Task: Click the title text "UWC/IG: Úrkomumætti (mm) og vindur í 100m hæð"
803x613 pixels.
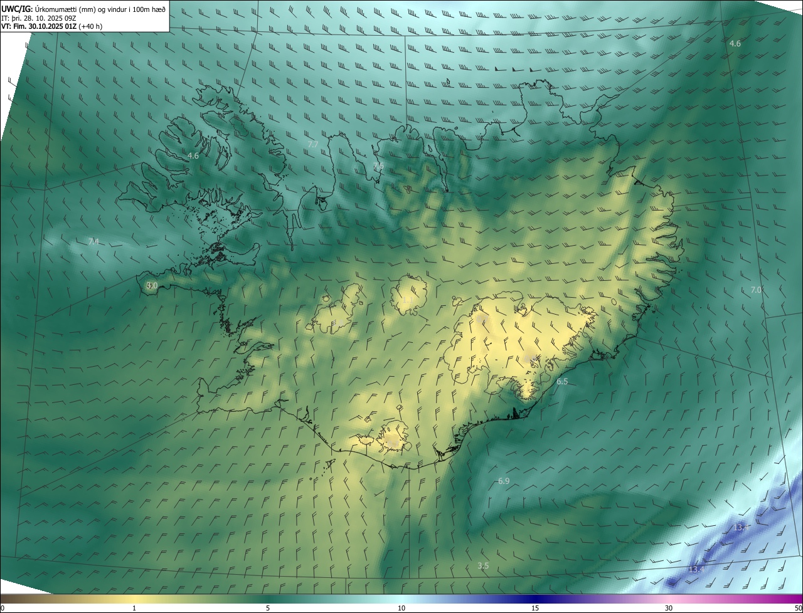Action: click(84, 9)
